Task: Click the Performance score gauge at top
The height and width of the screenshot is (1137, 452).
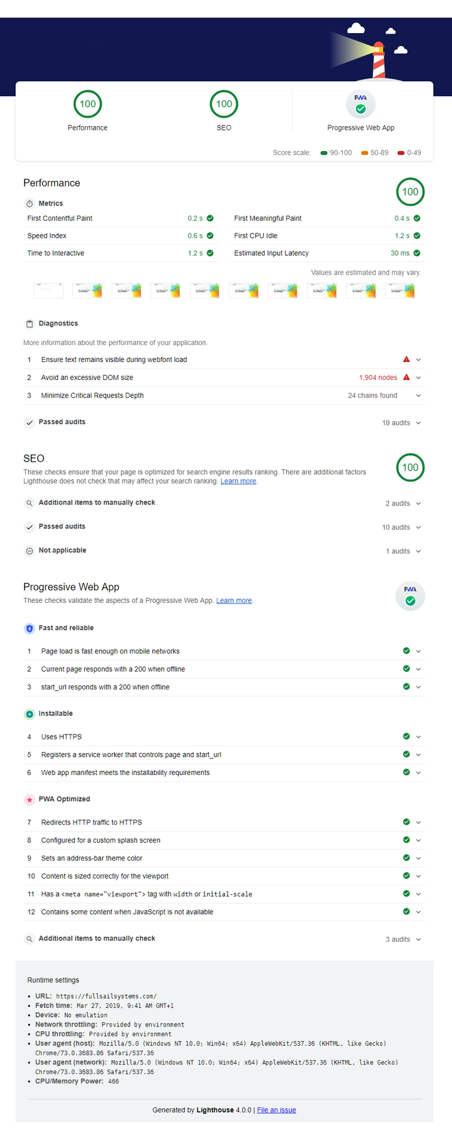Action: (x=87, y=104)
